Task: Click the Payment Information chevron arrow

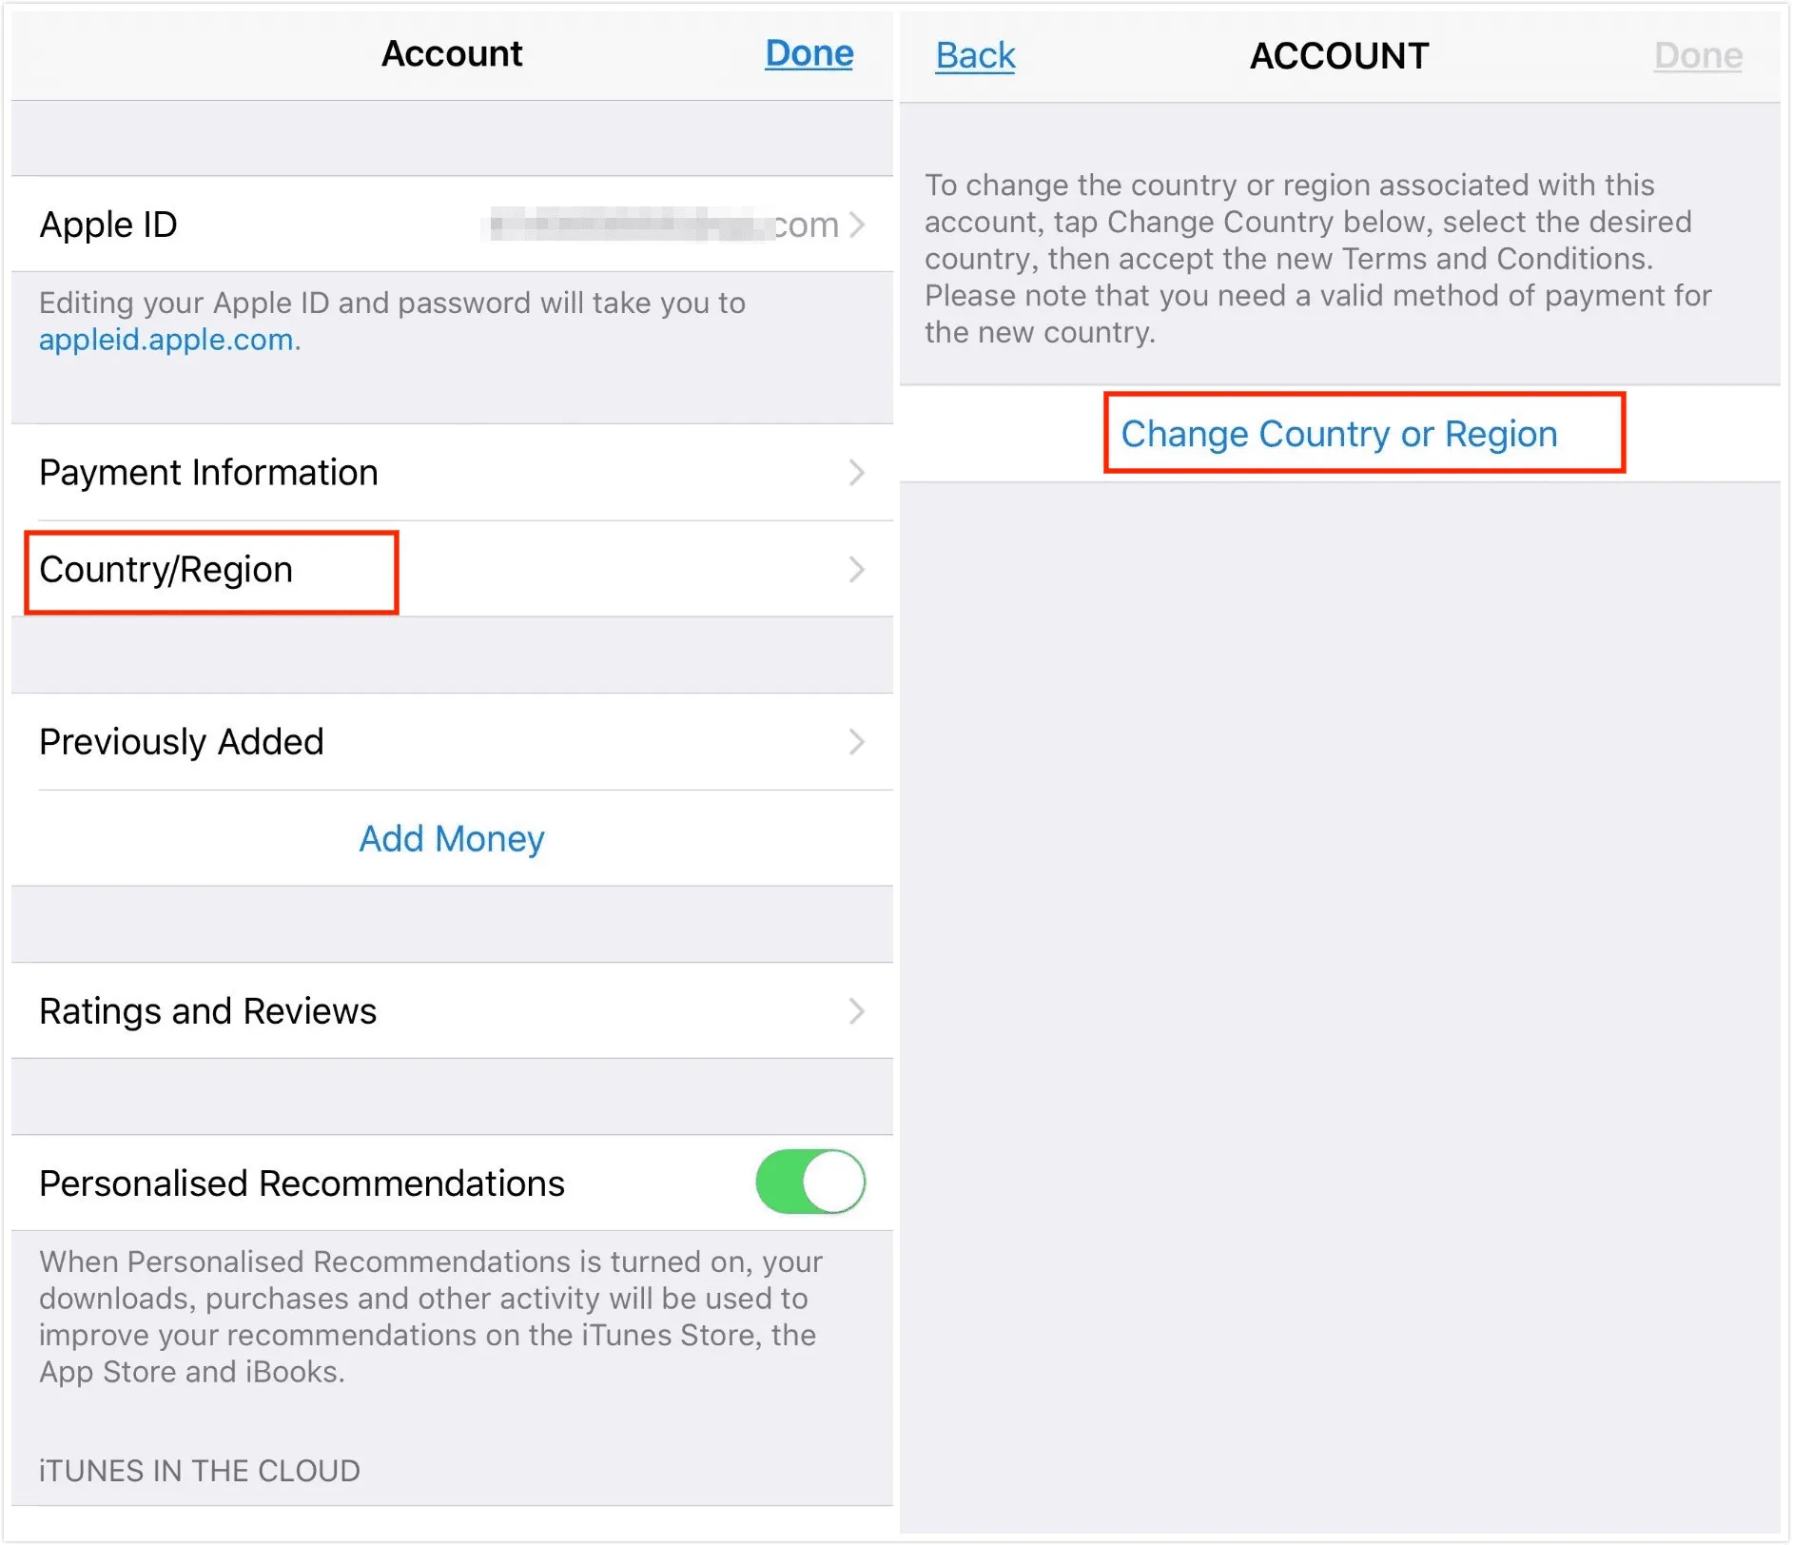Action: point(857,473)
